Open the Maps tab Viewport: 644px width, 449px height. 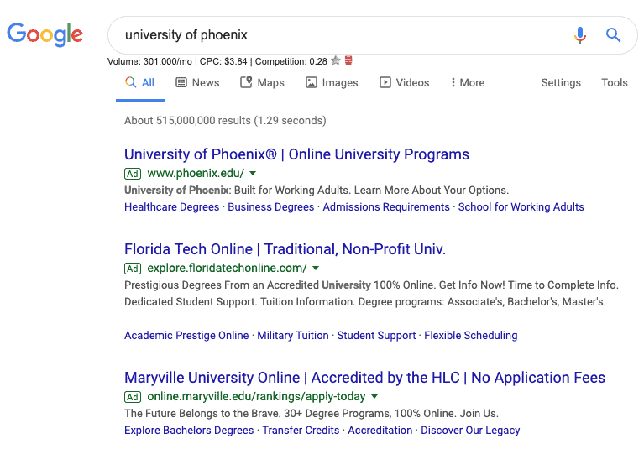pyautogui.click(x=262, y=83)
